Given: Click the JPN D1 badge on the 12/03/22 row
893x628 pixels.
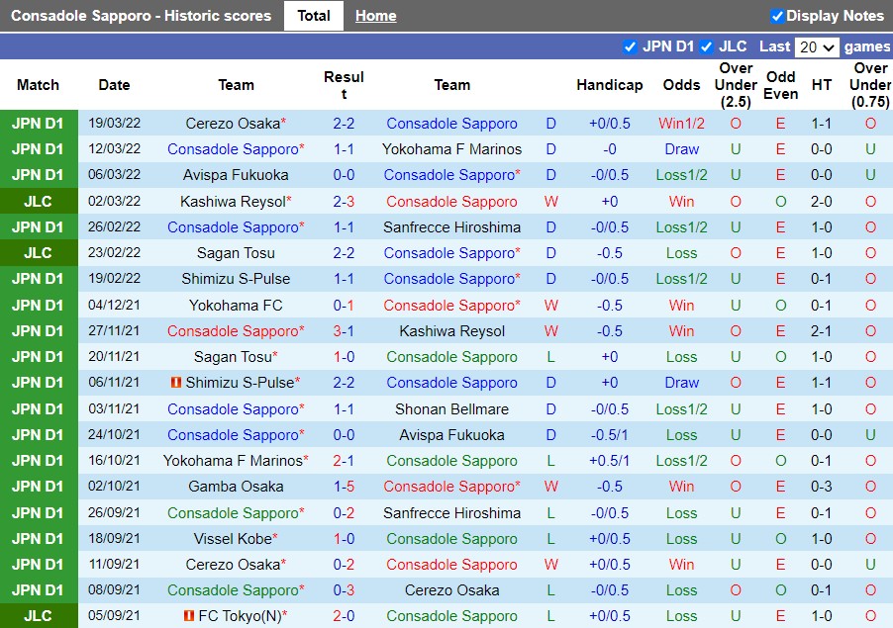Looking at the screenshot, I should click(x=39, y=149).
